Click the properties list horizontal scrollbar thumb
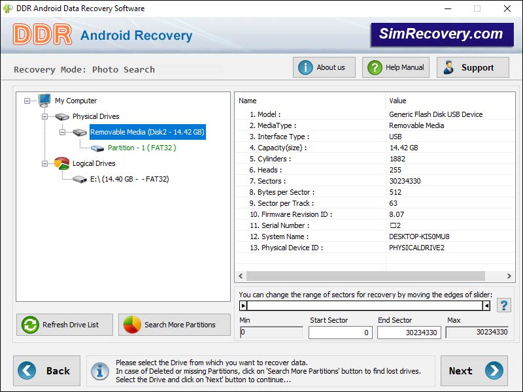Screen dimensions: 523x392 (x=365, y=276)
